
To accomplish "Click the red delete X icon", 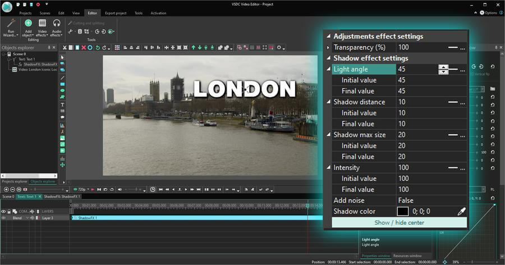I will 84,47.
